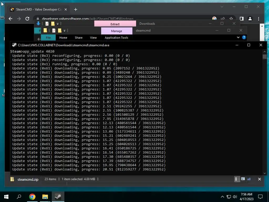Open the taskbar clock and date
This screenshot has width=269, height=202.
(x=246, y=197)
